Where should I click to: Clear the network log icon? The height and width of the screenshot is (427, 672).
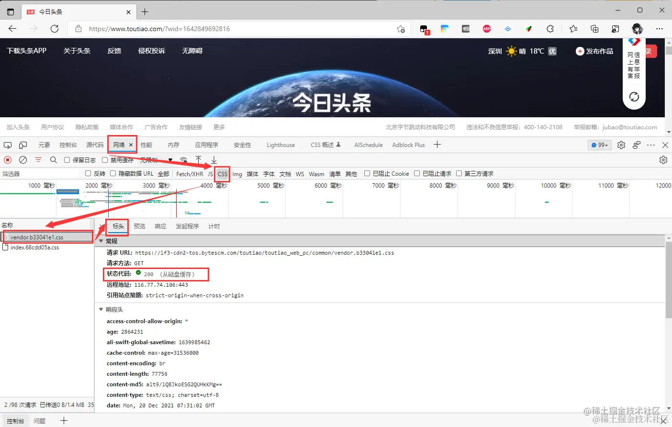23,160
